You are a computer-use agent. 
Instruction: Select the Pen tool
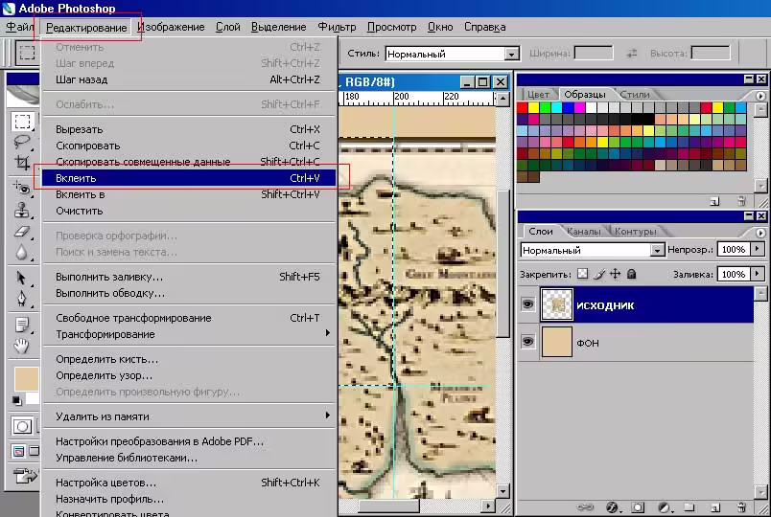[22, 298]
